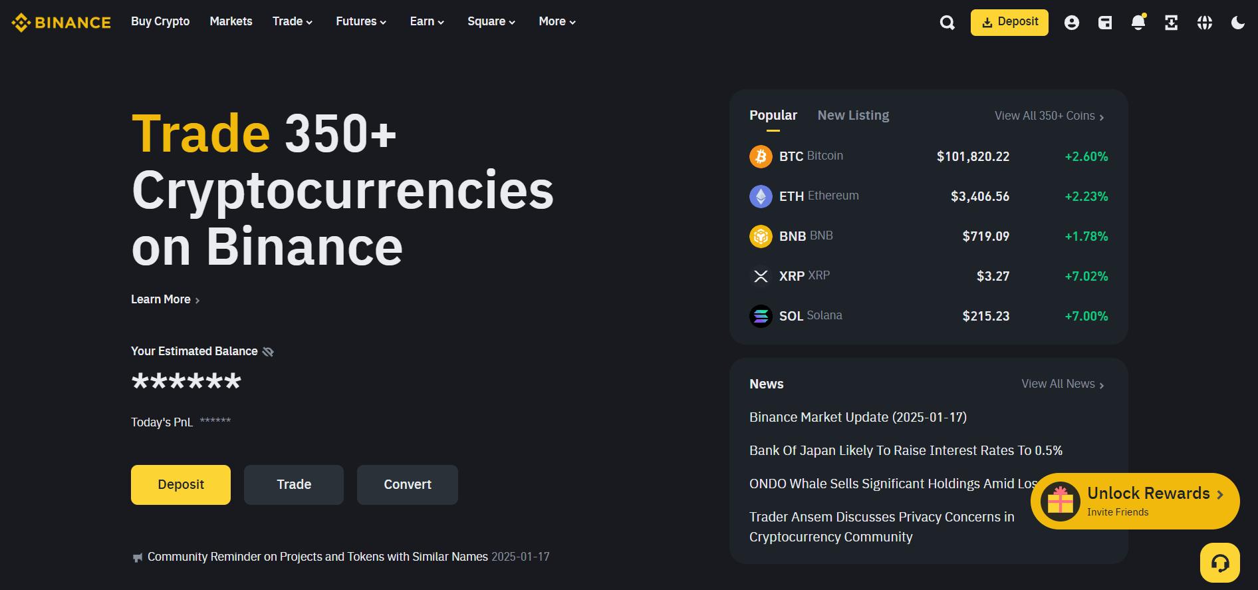Click the Ethereum coin icon
This screenshot has height=590, width=1258.
point(761,196)
